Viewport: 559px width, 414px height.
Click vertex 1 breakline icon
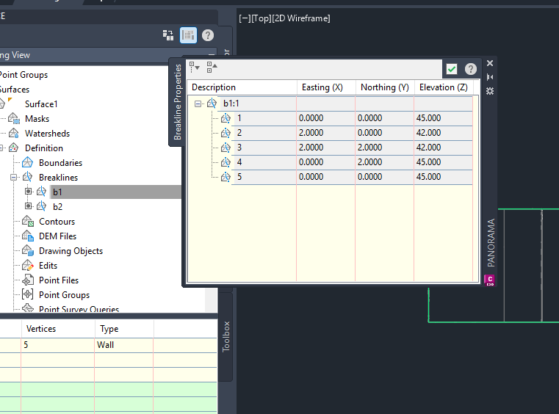(226, 118)
